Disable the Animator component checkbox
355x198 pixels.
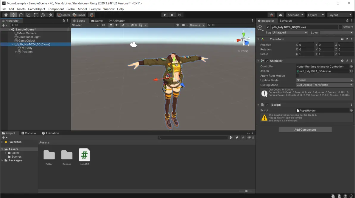267,61
